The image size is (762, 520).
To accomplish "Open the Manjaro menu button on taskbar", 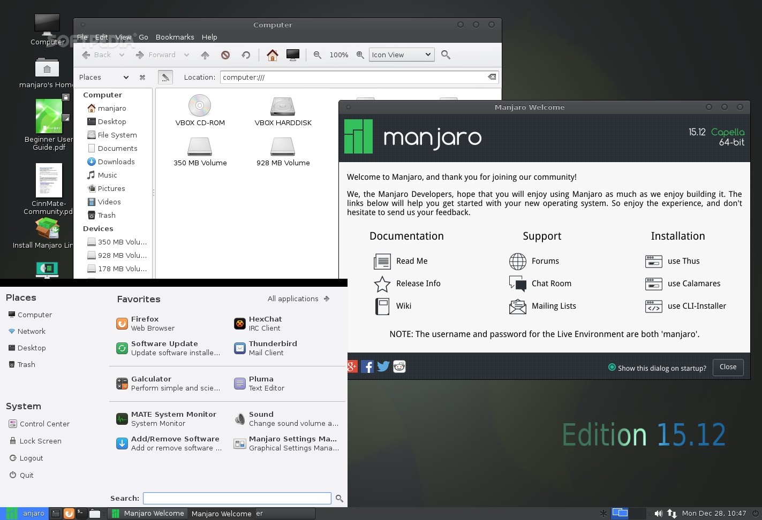I will point(24,513).
